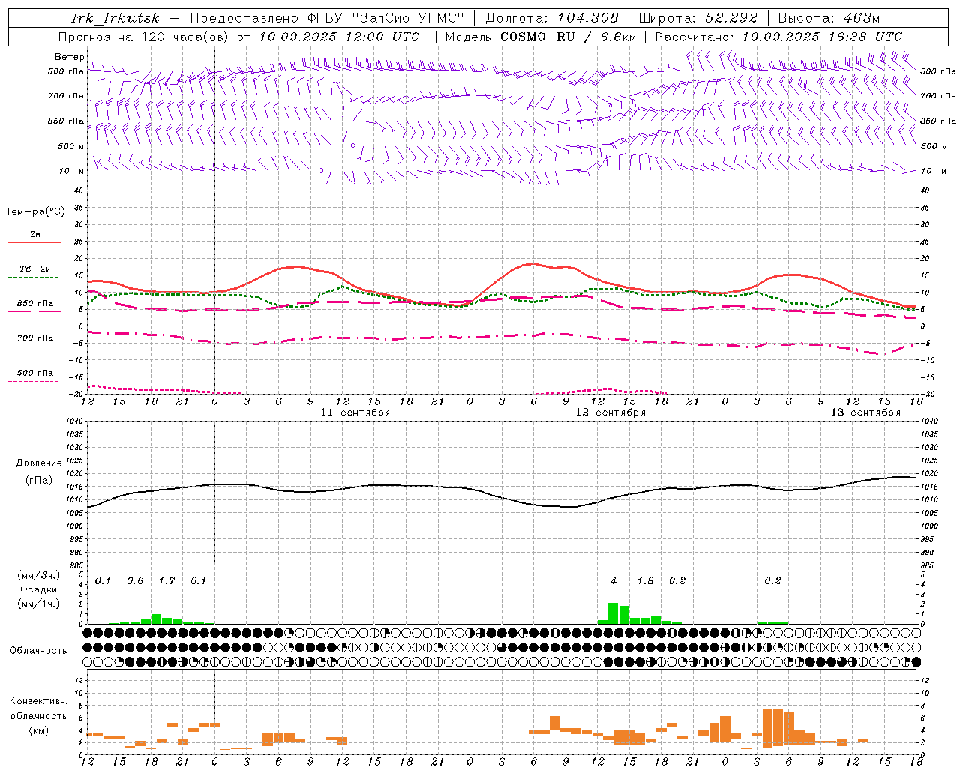Image resolution: width=960 pixels, height=768 pixels.
Task: Select the (гПа) pressure unit label
Action: pyautogui.click(x=39, y=481)
